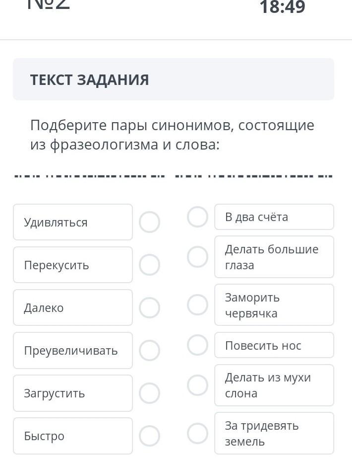Click the Перекусить word box
The width and height of the screenshot is (352, 461).
click(73, 265)
